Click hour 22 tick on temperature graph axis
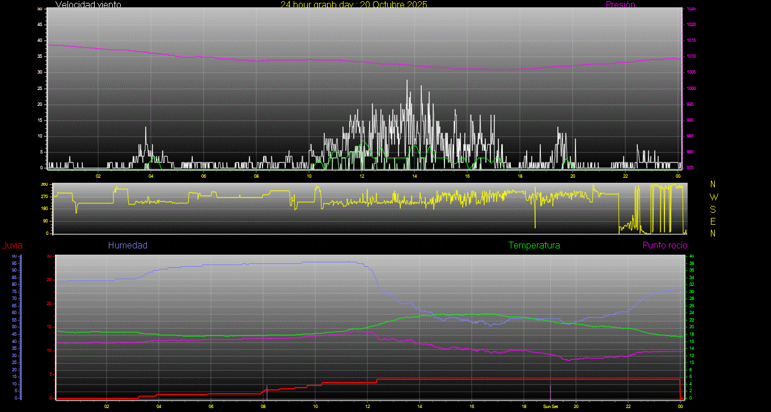The height and width of the screenshot is (412, 771). tap(628, 406)
